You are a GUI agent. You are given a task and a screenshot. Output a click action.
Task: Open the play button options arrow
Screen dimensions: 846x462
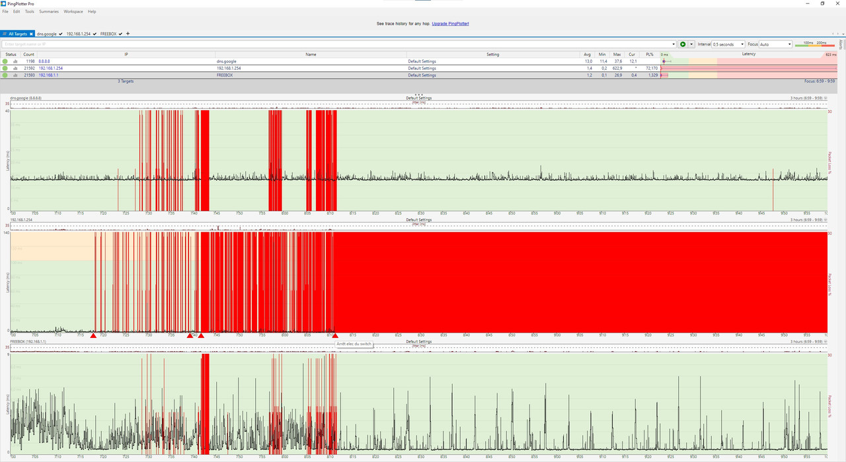(x=691, y=44)
